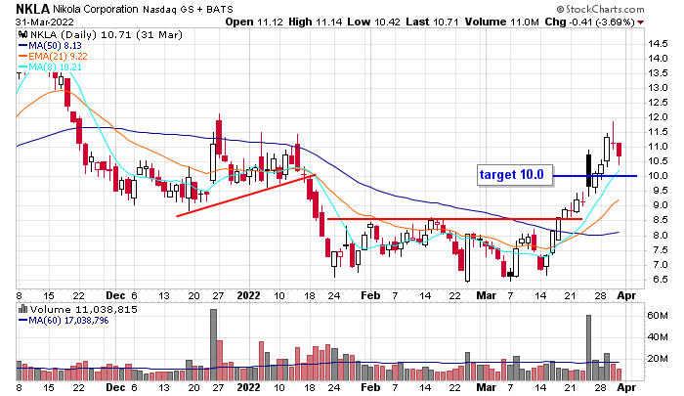Click the NKLA (Daily) 10.71 legend text
This screenshot has height=396, width=684.
[x=106, y=34]
